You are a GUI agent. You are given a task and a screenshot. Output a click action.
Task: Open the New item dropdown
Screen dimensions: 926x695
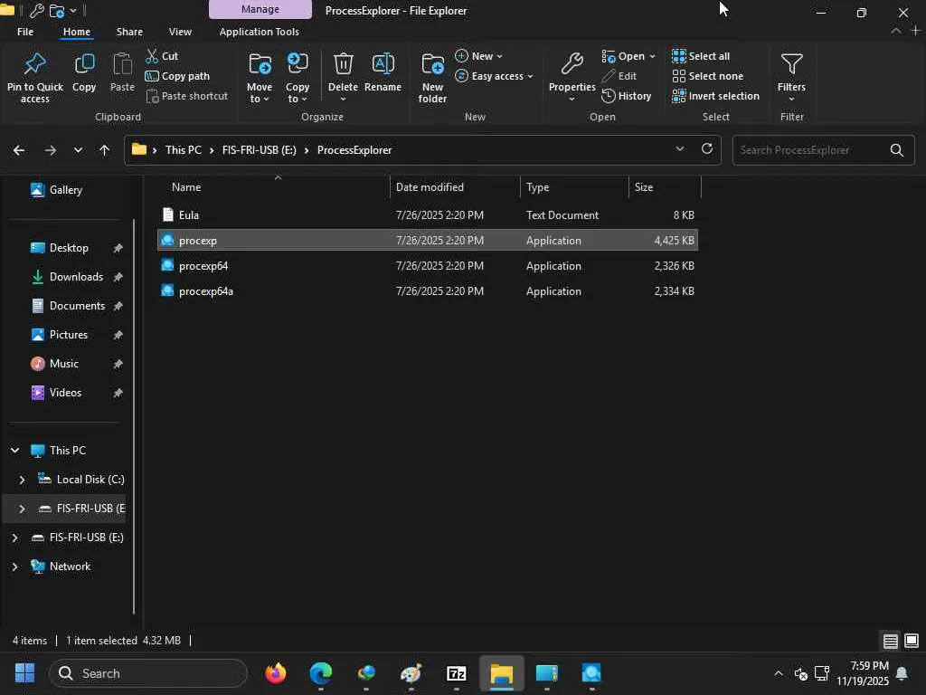click(479, 56)
